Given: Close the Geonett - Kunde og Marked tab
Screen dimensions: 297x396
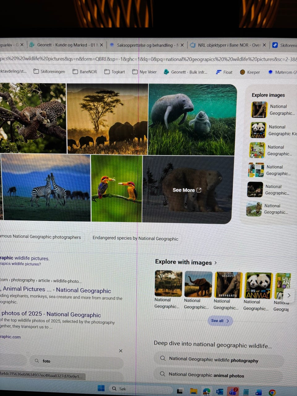Looking at the screenshot, I should [x=102, y=45].
